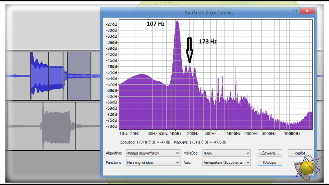Toggle the Grids checkbox
This screenshot has height=185, width=329.
[295, 163]
